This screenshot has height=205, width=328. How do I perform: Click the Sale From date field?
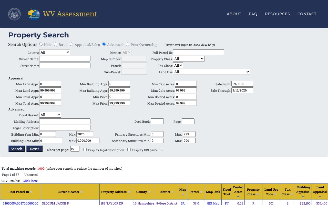[x=242, y=84]
